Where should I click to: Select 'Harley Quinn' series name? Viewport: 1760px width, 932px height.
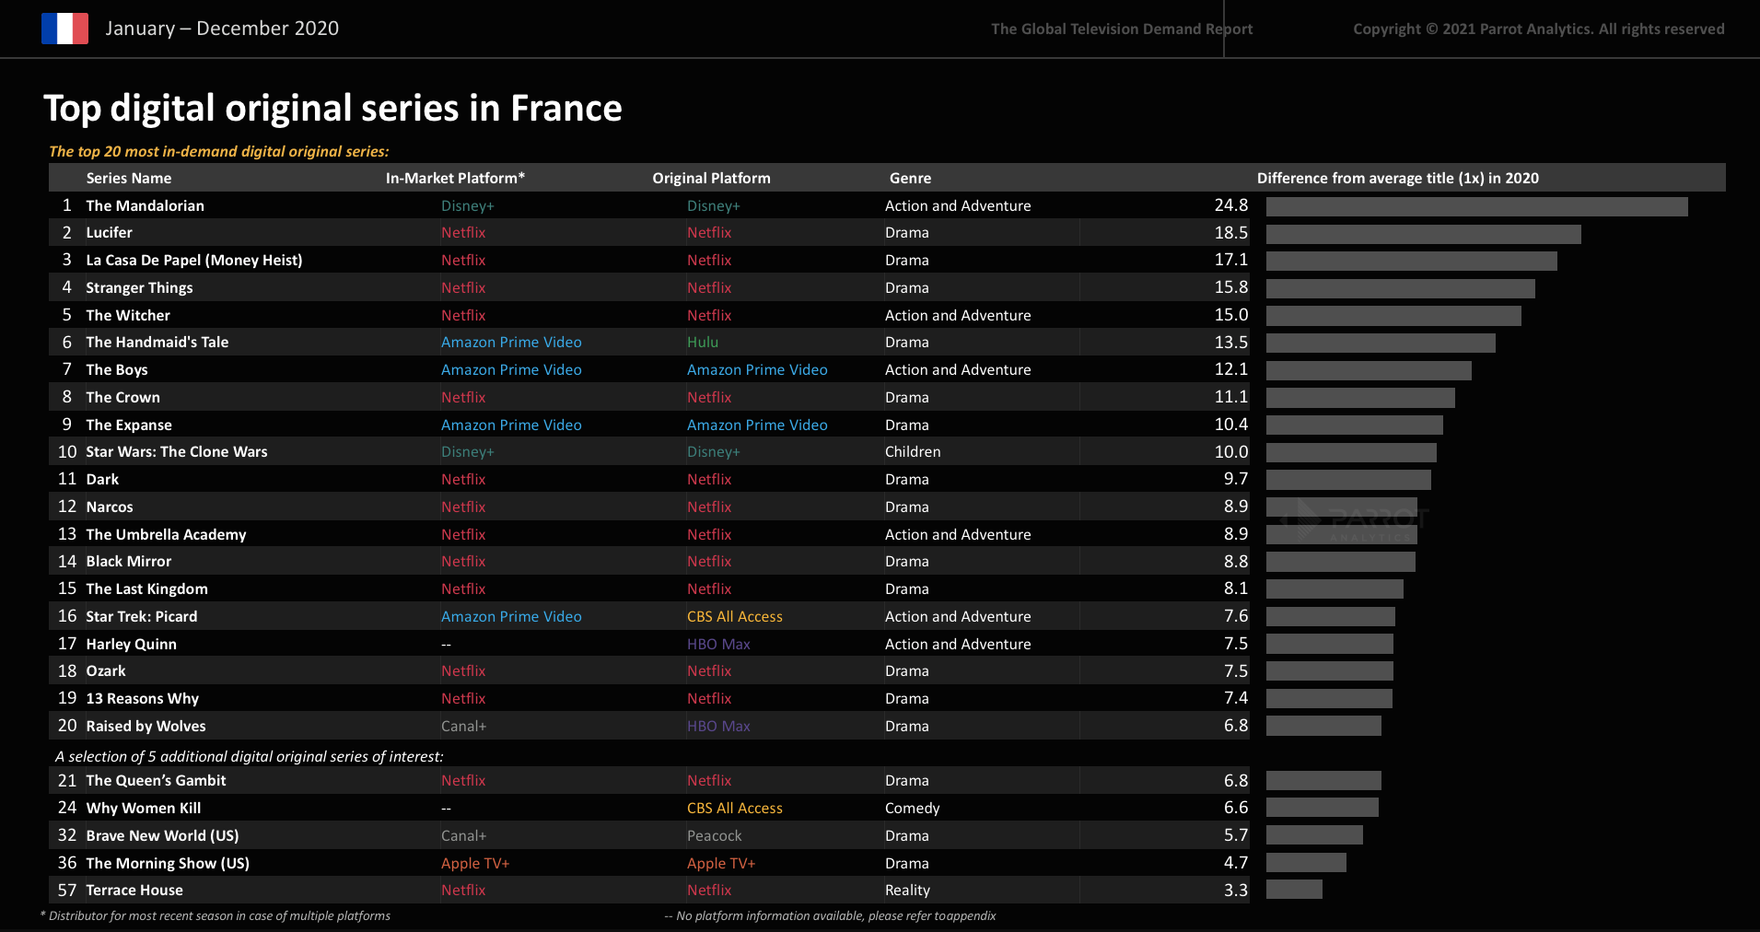pos(131,644)
